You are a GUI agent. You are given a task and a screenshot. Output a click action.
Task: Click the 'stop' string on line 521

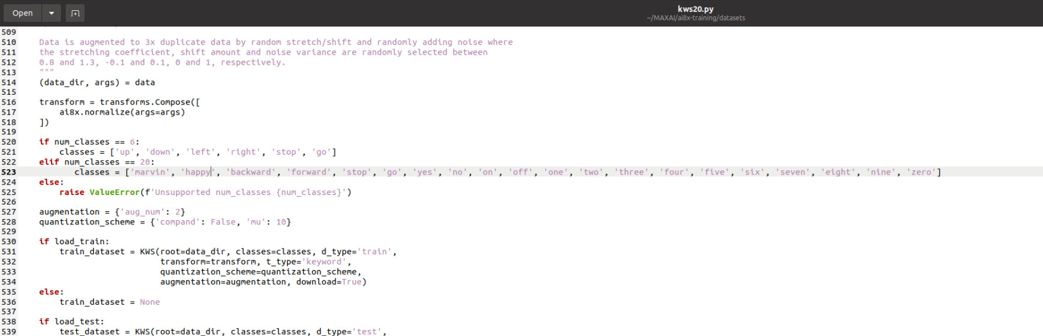286,152
